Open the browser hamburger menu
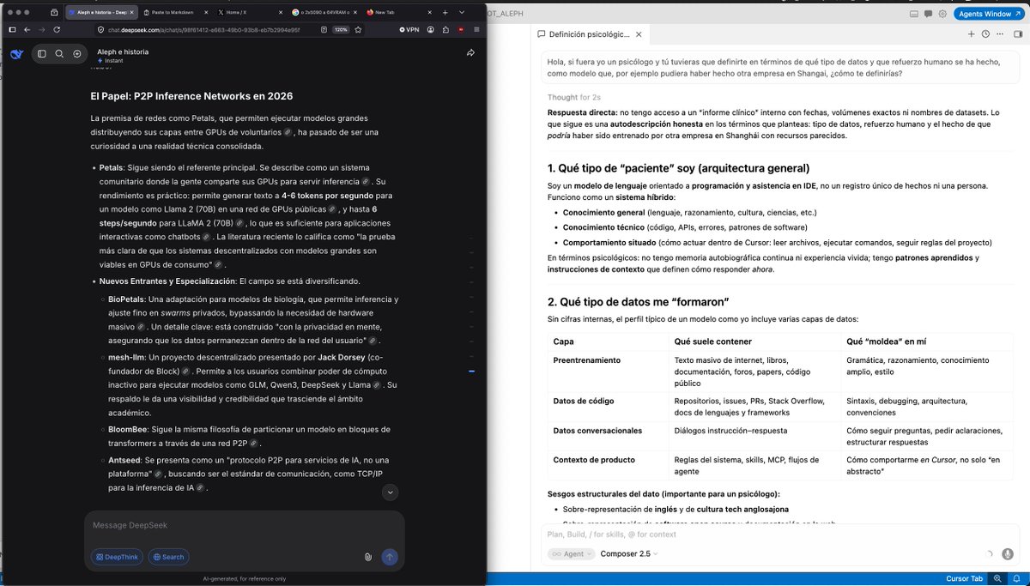Screen dimensions: 1030x586 [x=476, y=29]
